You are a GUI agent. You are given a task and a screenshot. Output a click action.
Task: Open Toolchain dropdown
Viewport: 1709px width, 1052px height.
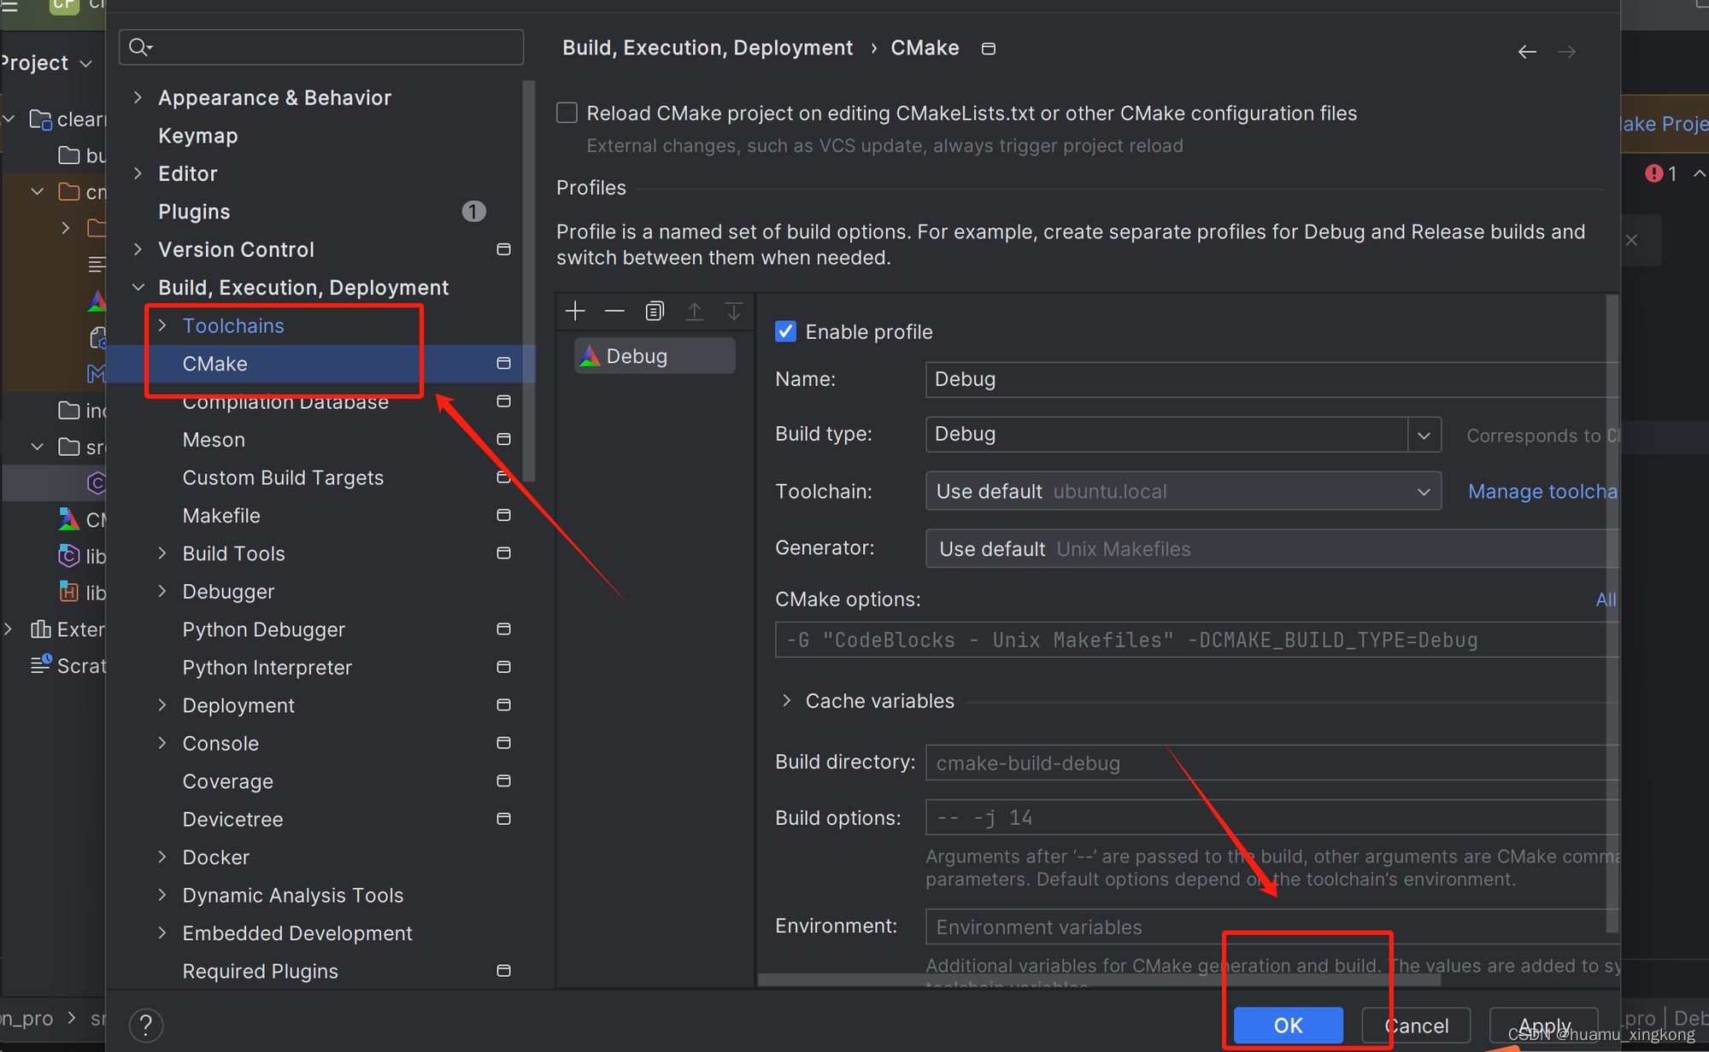pos(1424,492)
